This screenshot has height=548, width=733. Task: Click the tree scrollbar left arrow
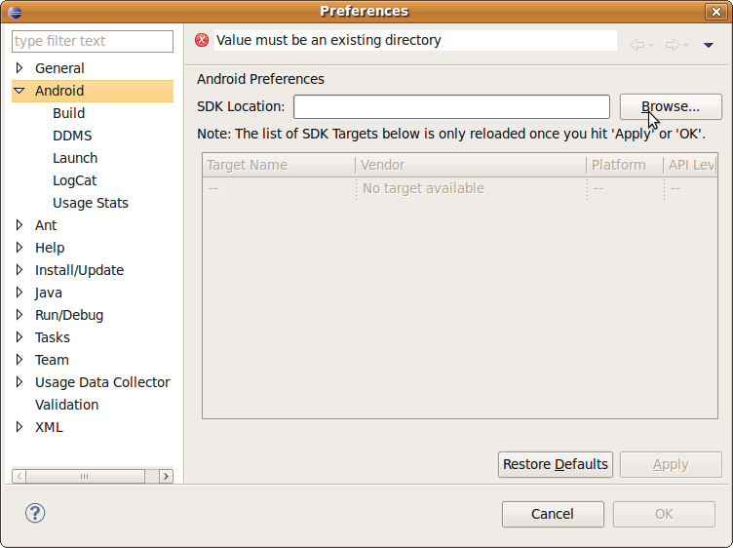pos(19,476)
